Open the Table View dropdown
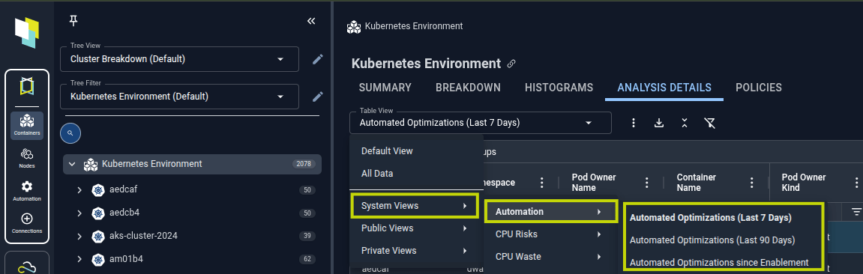This screenshot has height=274, width=863. [x=481, y=123]
